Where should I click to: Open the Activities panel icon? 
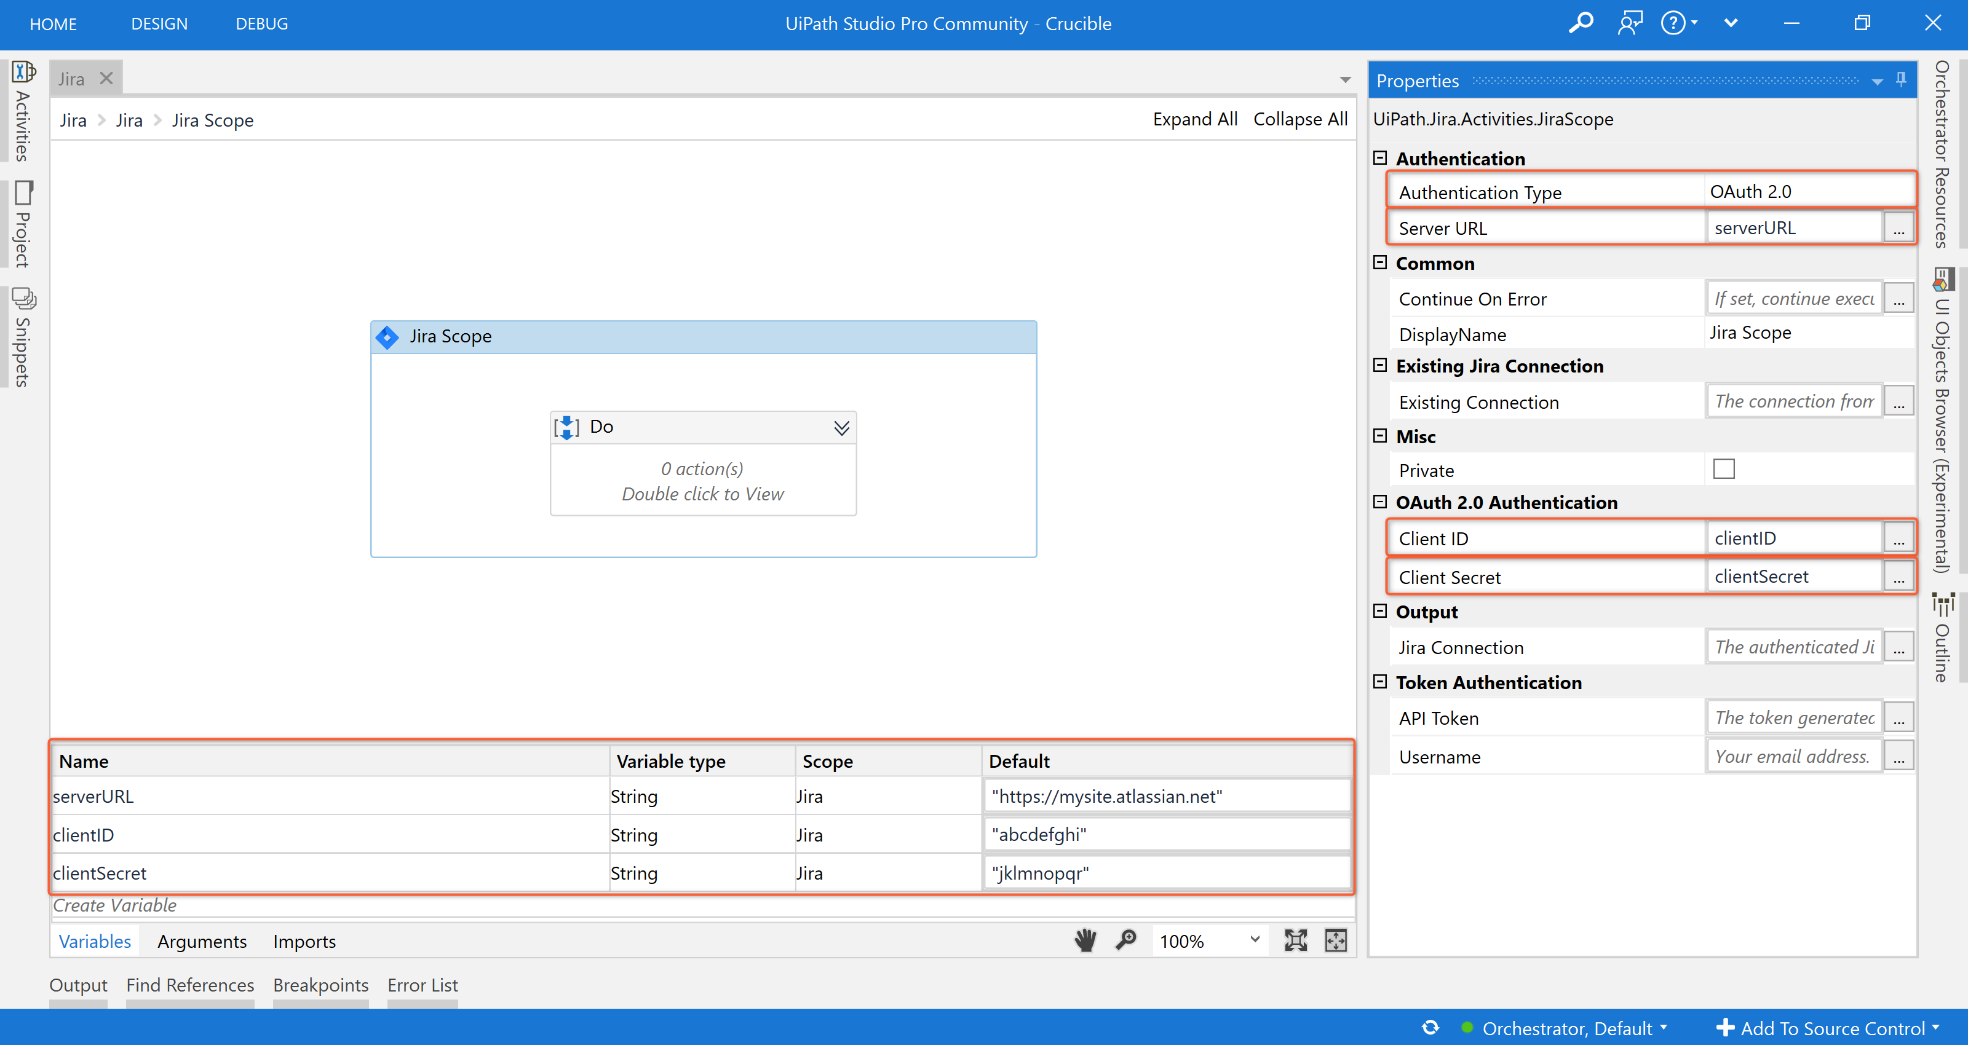click(24, 72)
